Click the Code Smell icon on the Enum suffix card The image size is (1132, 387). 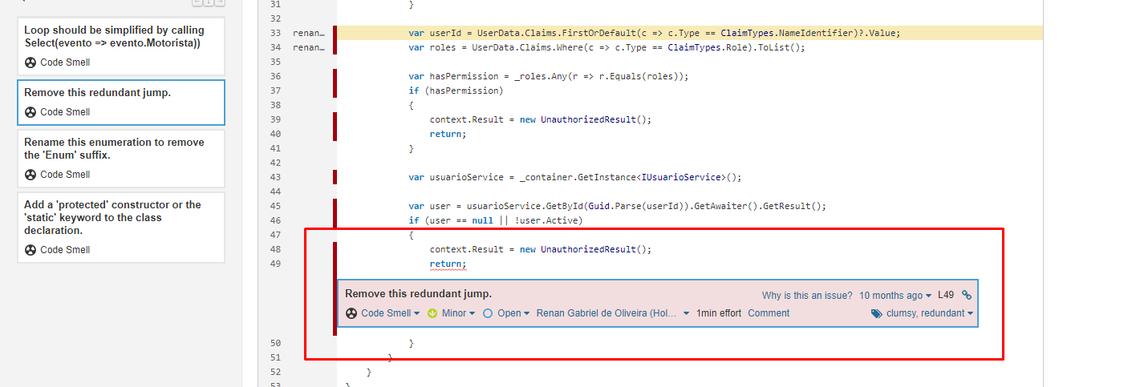[x=30, y=175]
